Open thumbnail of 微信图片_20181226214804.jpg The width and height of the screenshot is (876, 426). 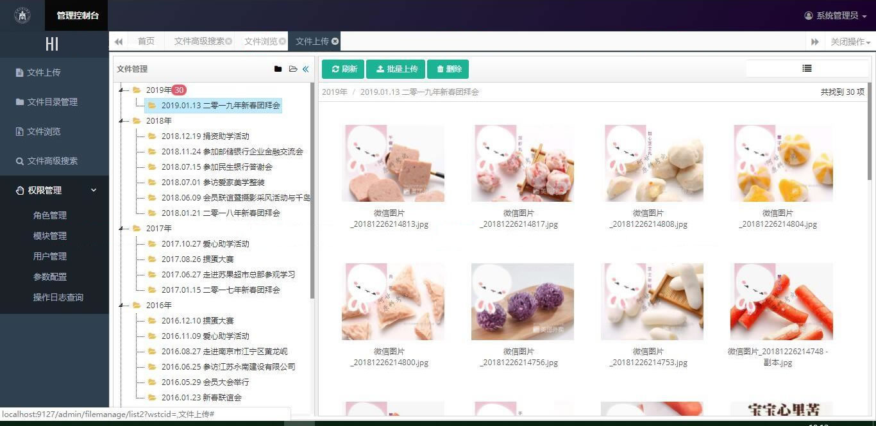click(782, 163)
